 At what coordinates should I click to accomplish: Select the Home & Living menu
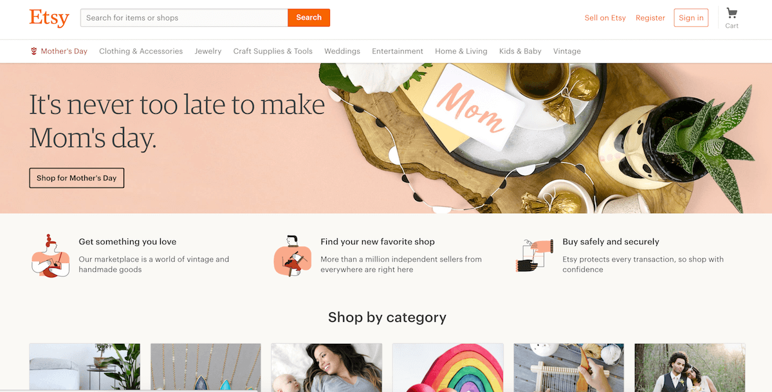[461, 51]
